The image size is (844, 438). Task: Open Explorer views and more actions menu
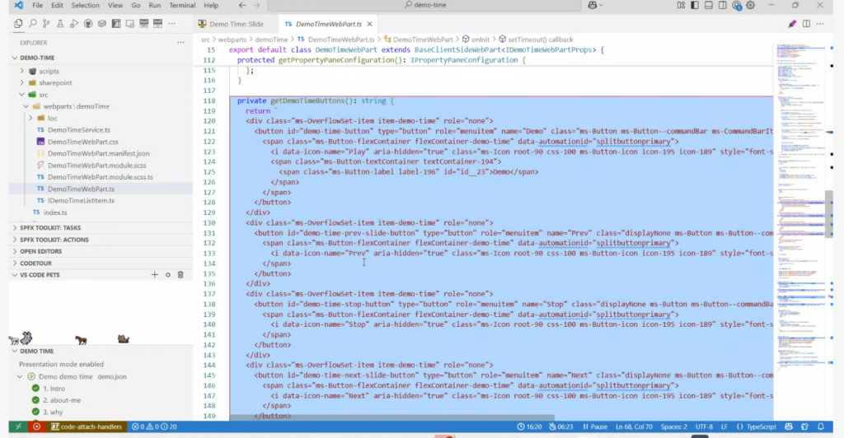[181, 43]
